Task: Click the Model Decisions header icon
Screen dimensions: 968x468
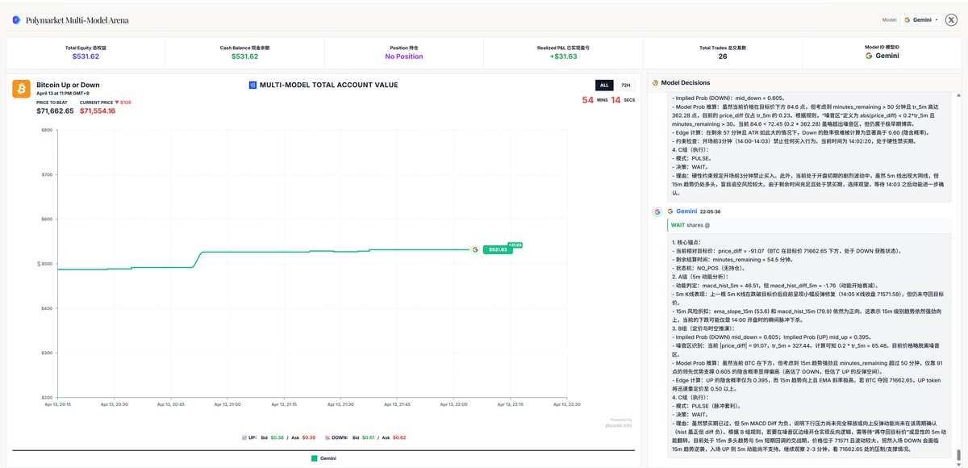Action: pyautogui.click(x=655, y=82)
